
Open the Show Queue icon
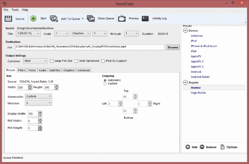pos(91,19)
